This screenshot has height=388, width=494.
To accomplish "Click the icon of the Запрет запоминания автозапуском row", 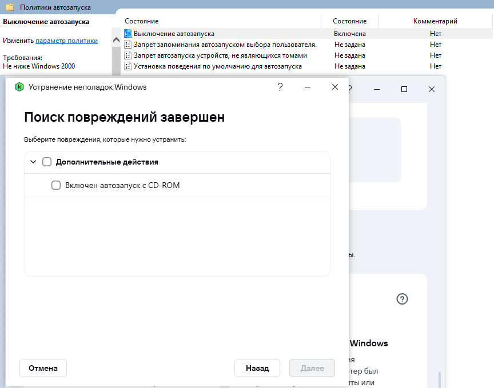I will [128, 45].
